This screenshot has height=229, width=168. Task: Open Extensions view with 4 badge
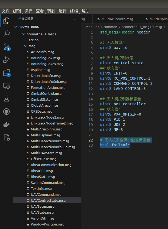7,73
